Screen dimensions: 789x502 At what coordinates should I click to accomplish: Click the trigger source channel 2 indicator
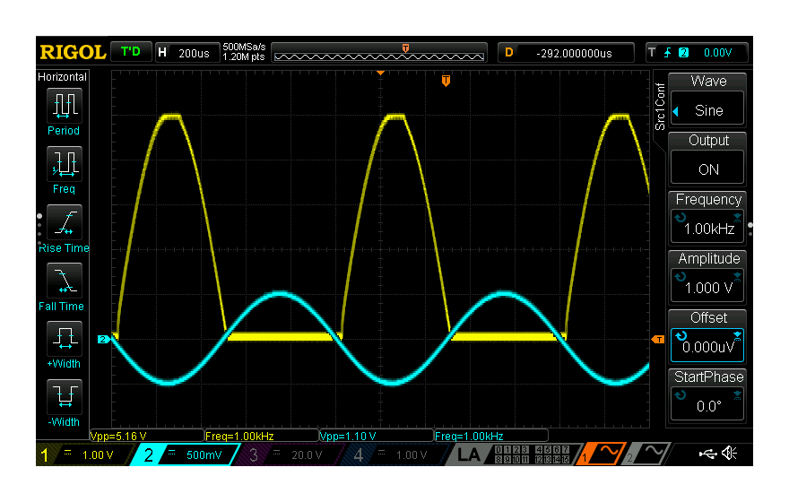pos(683,53)
